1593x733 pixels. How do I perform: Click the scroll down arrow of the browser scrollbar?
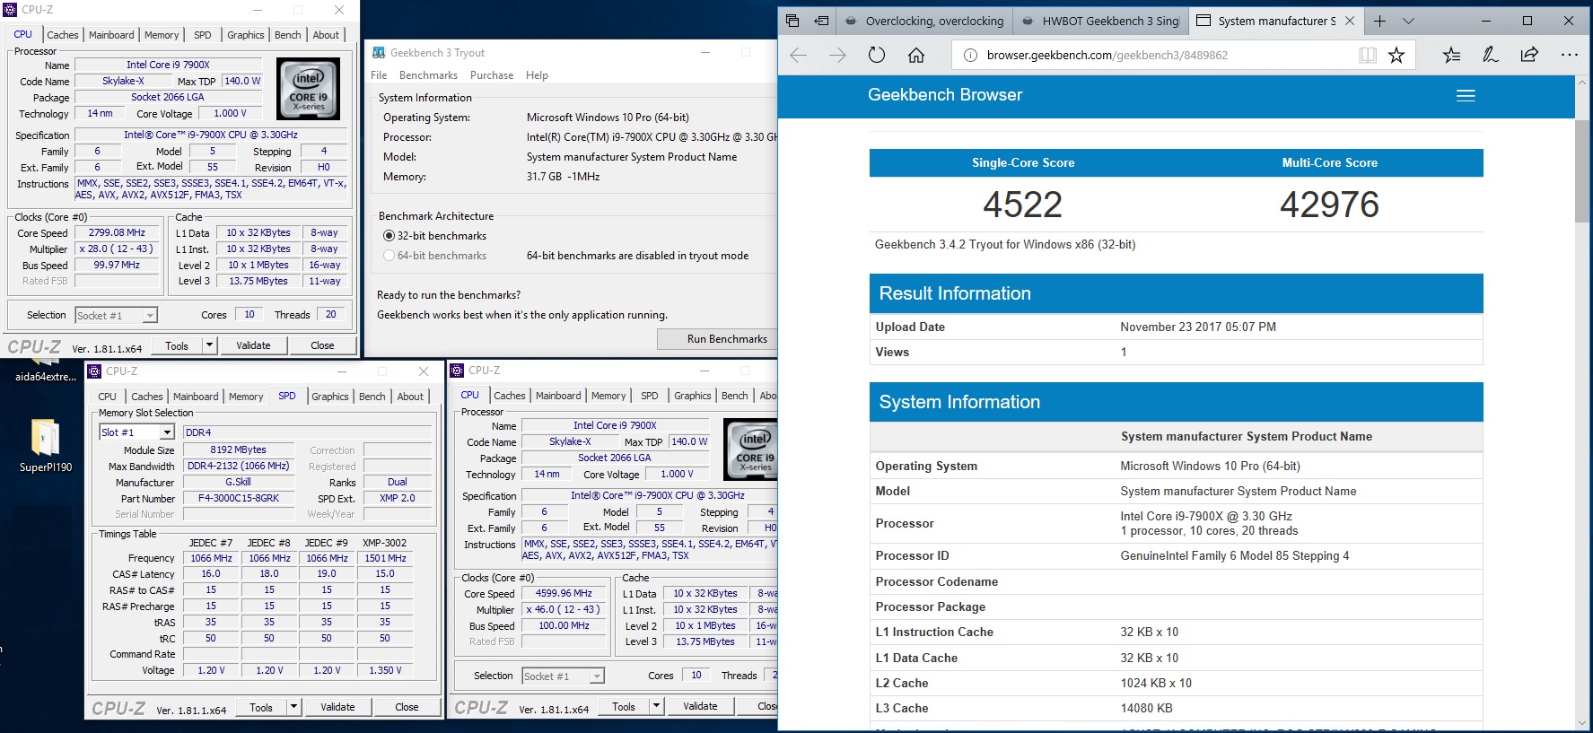pos(1582,723)
